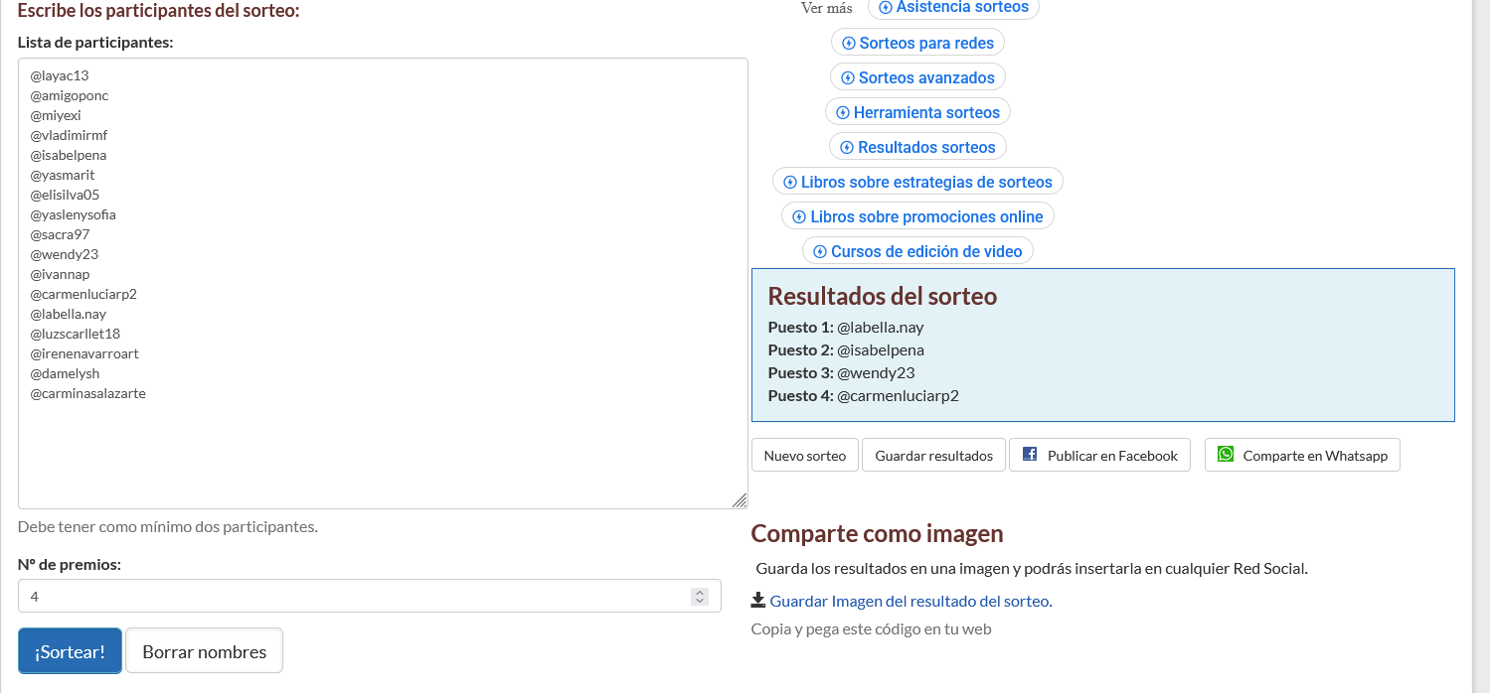Open Libros sobre promociones online

(916, 215)
